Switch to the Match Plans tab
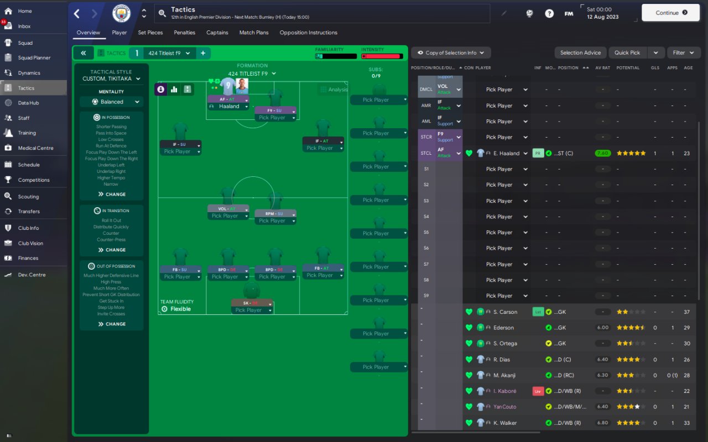Image resolution: width=708 pixels, height=442 pixels. pos(254,33)
